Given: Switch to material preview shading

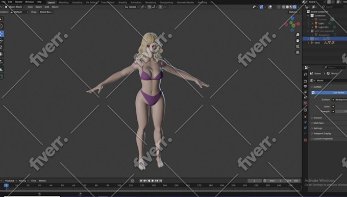Looking at the screenshot, I should tap(291, 7).
